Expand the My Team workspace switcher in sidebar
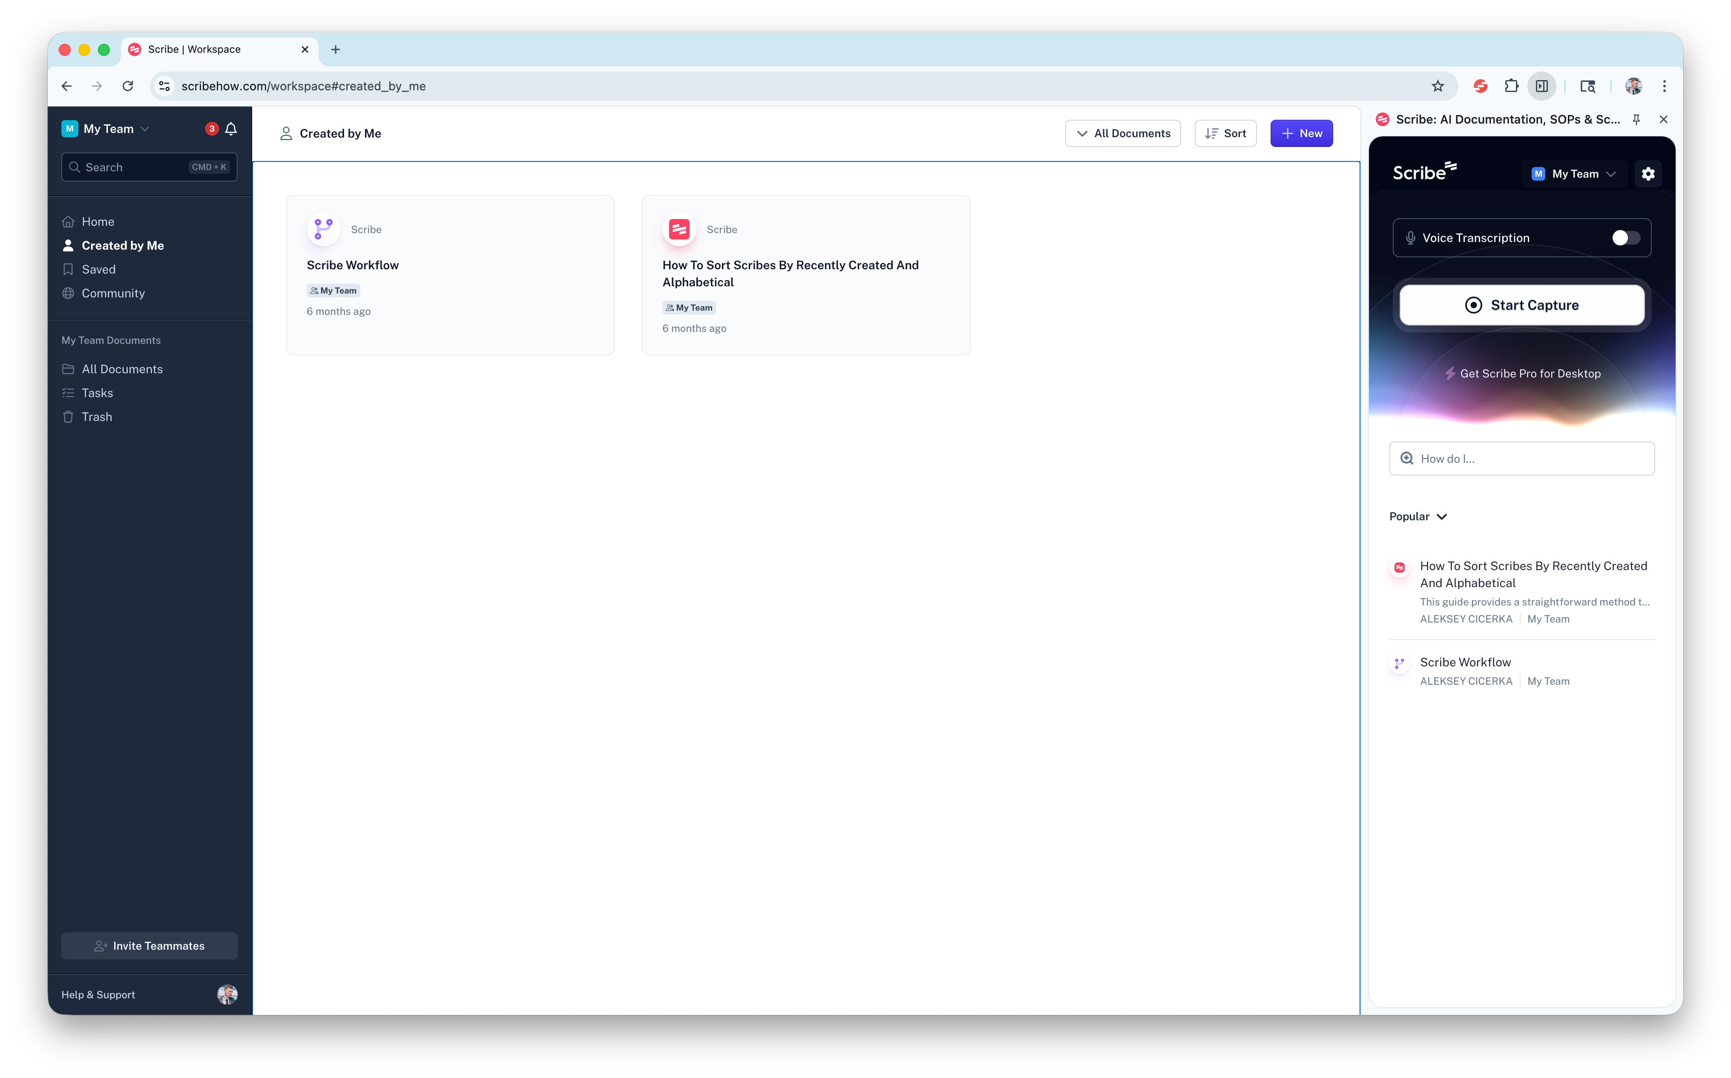This screenshot has height=1078, width=1731. (x=107, y=129)
